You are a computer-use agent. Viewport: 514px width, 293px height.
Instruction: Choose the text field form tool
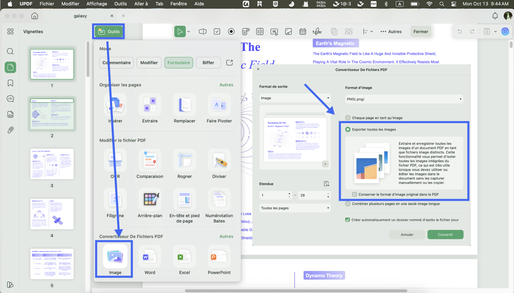tap(203, 32)
